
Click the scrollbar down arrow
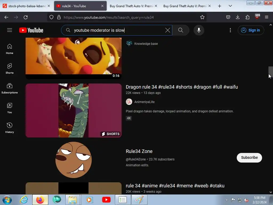click(x=271, y=192)
